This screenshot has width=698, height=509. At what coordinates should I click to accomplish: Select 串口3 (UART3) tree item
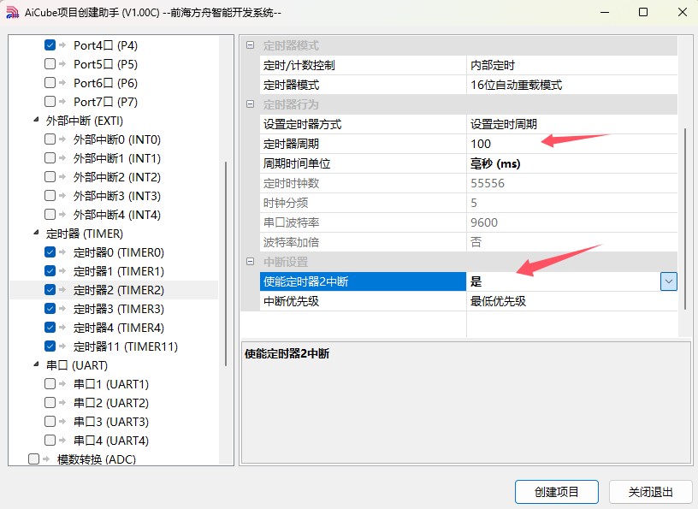point(111,422)
